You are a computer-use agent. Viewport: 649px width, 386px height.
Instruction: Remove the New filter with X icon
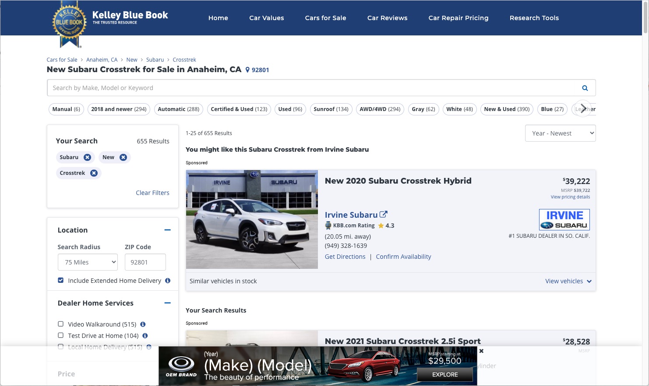(x=123, y=157)
